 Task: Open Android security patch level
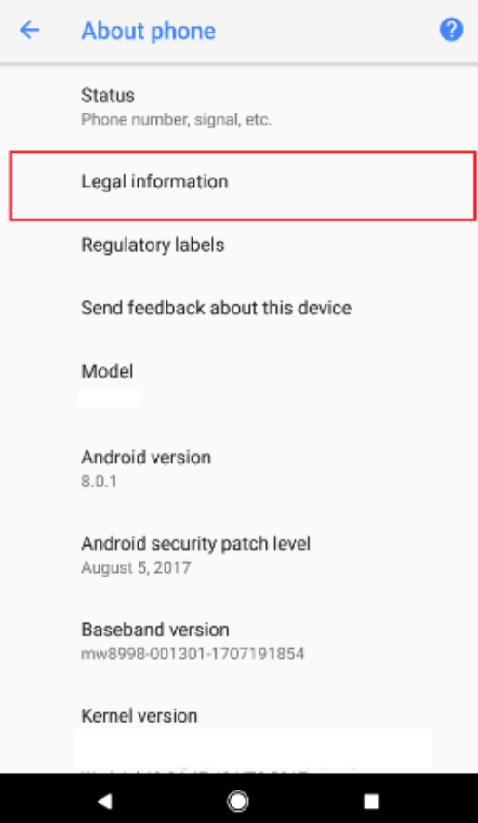pyautogui.click(x=239, y=554)
